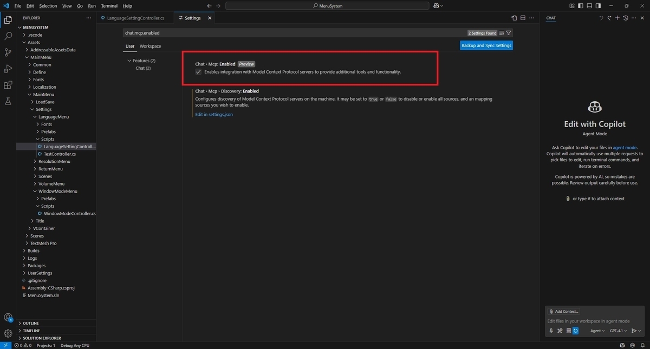Open the Agent mode dropdown
The width and height of the screenshot is (650, 349).
(x=597, y=331)
